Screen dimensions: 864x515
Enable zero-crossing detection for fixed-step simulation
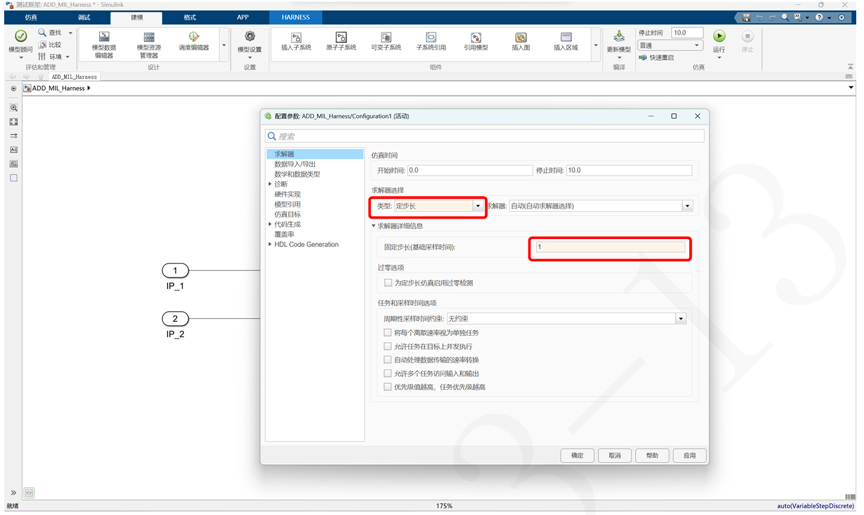coord(388,282)
